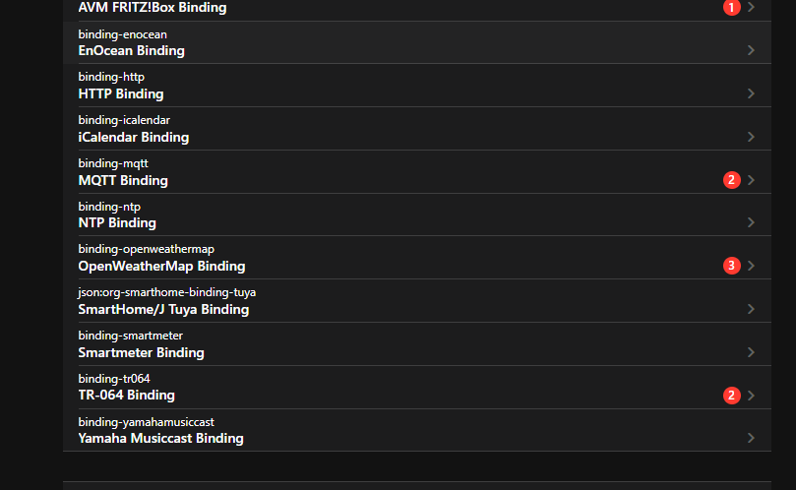Open the EnOcean Binding entry
Screen dimensions: 796x490
pos(131,50)
